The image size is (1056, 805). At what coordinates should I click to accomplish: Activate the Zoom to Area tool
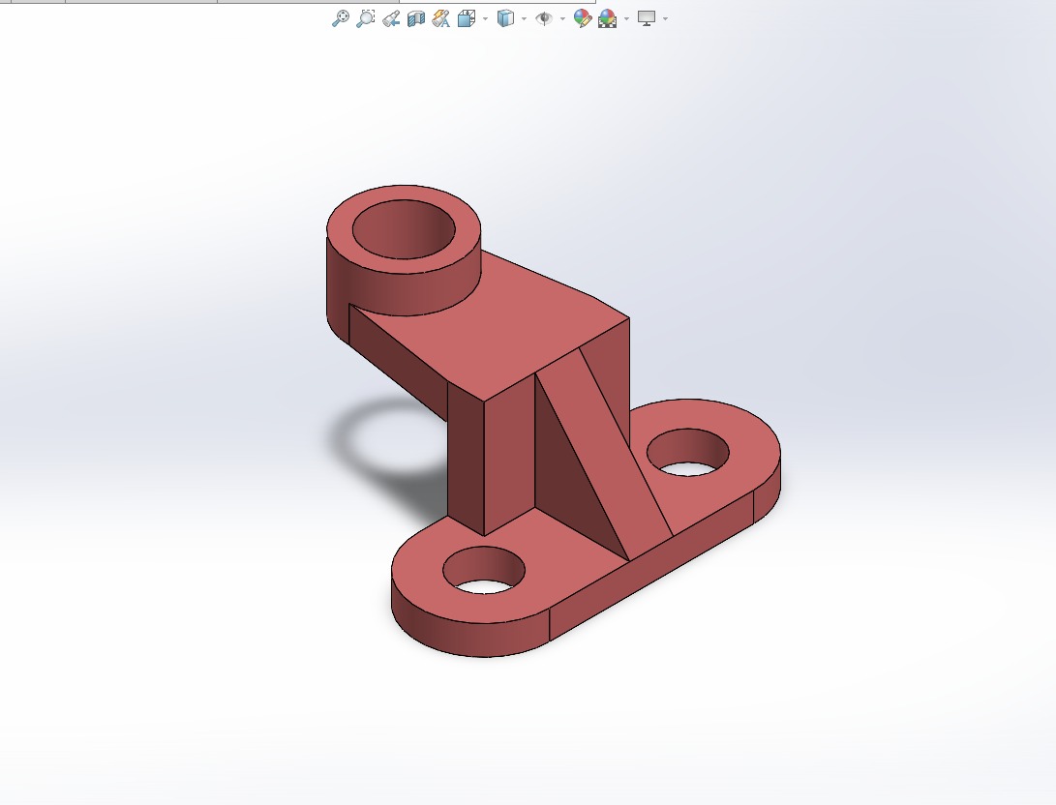[x=365, y=18]
